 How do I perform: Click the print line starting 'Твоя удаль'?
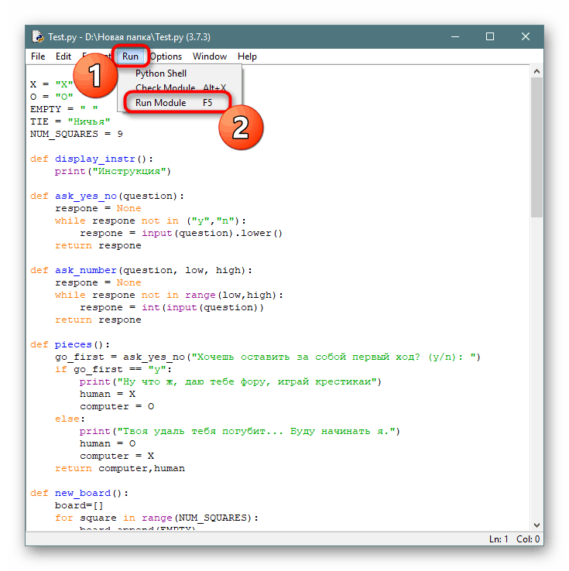pyautogui.click(x=240, y=431)
